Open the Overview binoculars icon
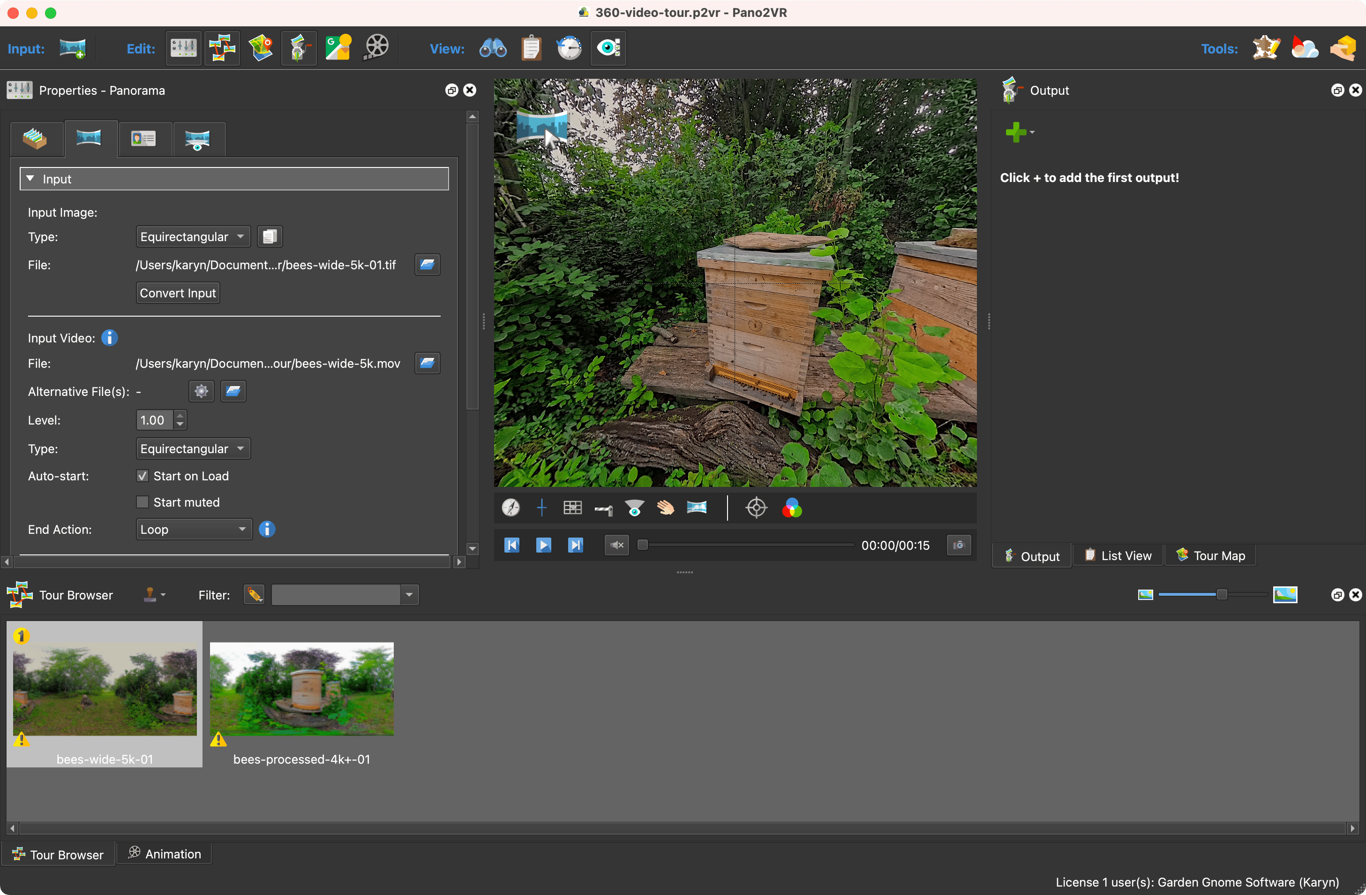The height and width of the screenshot is (895, 1366). pyautogui.click(x=493, y=48)
